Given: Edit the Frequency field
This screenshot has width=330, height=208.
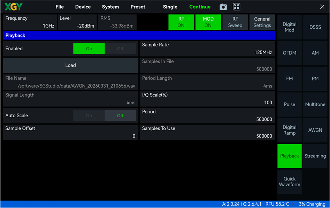Looking at the screenshot, I should coord(30,22).
